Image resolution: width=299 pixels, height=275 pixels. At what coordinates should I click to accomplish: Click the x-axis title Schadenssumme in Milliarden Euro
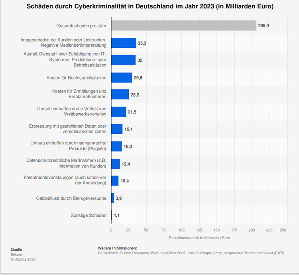(199, 238)
